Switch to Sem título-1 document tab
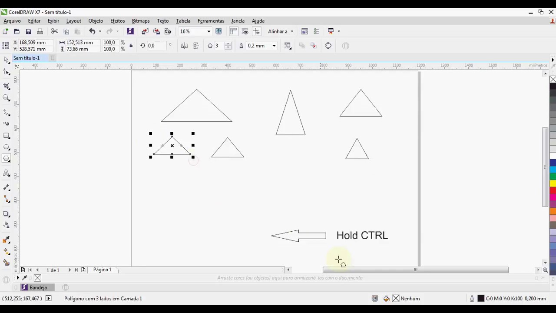 click(x=26, y=58)
